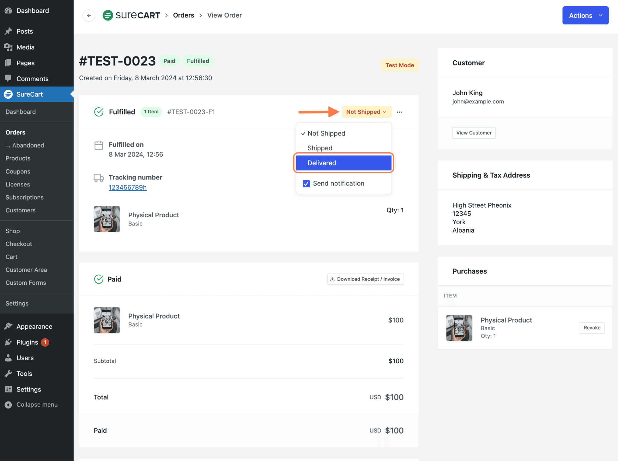Select Shipped shipping status option
618x461 pixels.
[320, 148]
